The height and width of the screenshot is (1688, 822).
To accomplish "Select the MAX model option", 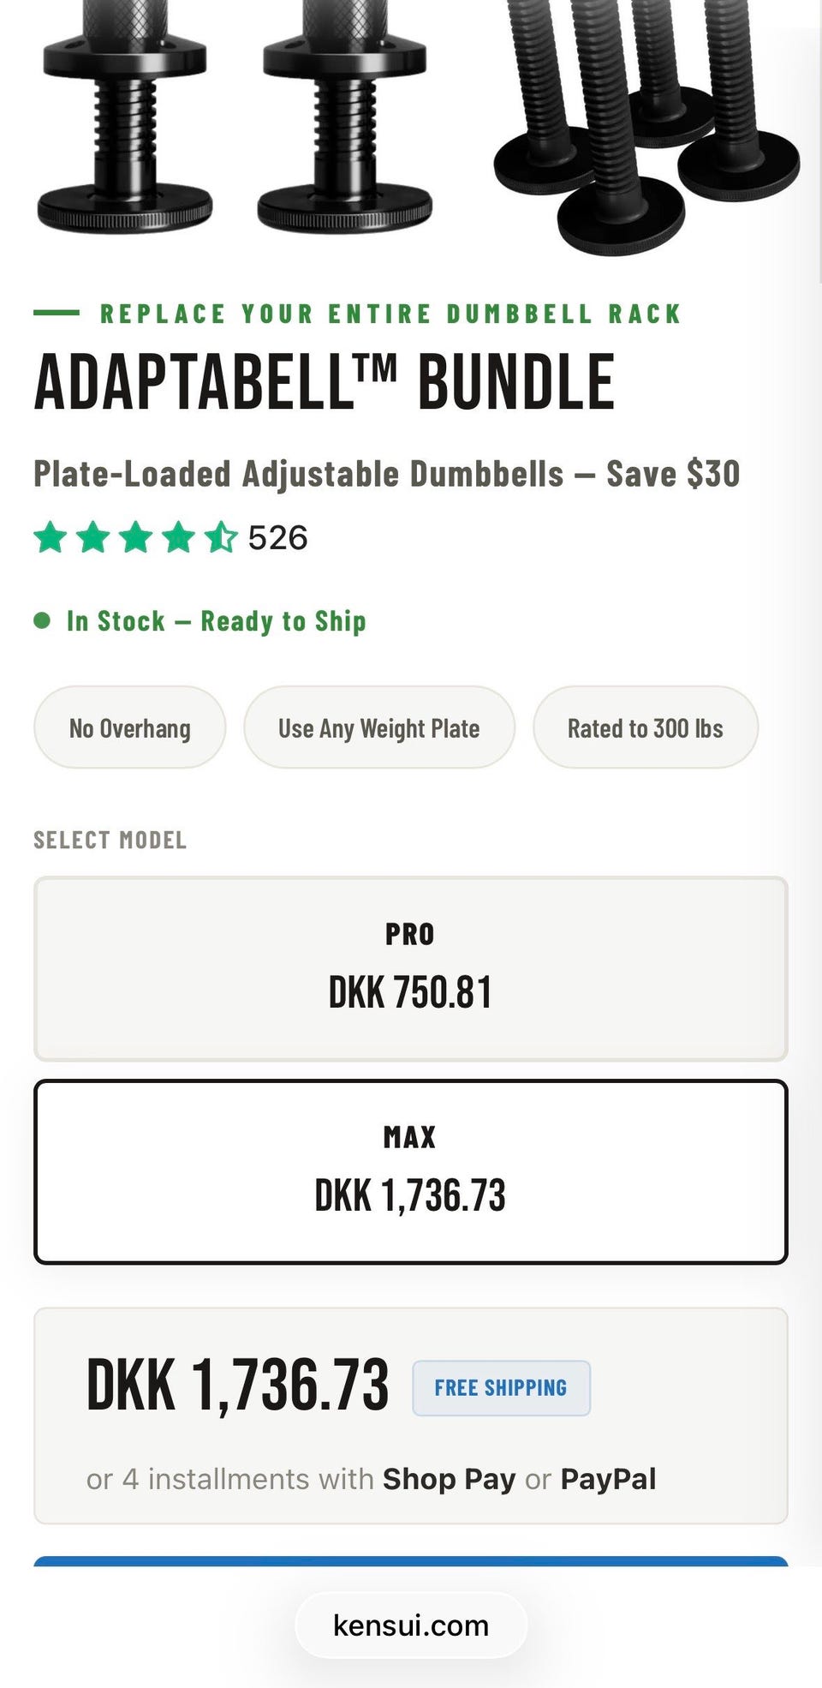I will point(410,1171).
